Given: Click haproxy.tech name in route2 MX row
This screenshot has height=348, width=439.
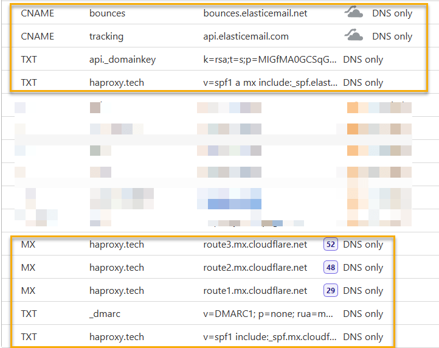Looking at the screenshot, I should point(117,268).
